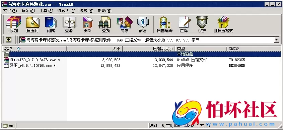Click size value 12,858,432

click(x=110, y=66)
